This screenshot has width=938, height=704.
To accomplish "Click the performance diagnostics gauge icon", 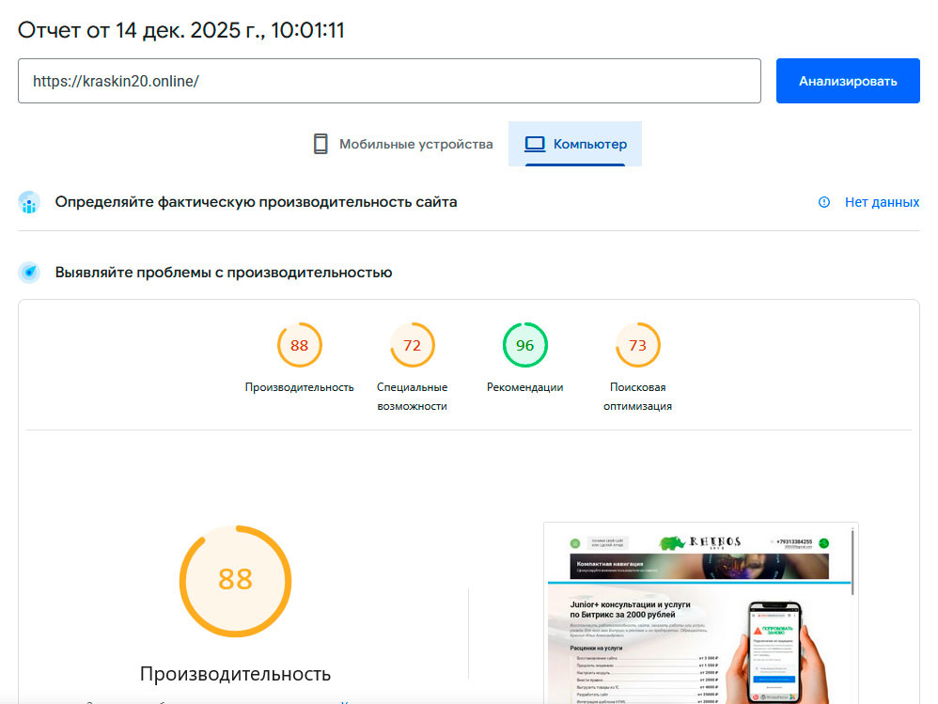I will [29, 273].
